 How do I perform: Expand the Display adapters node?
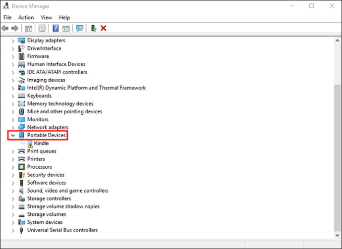click(x=13, y=41)
